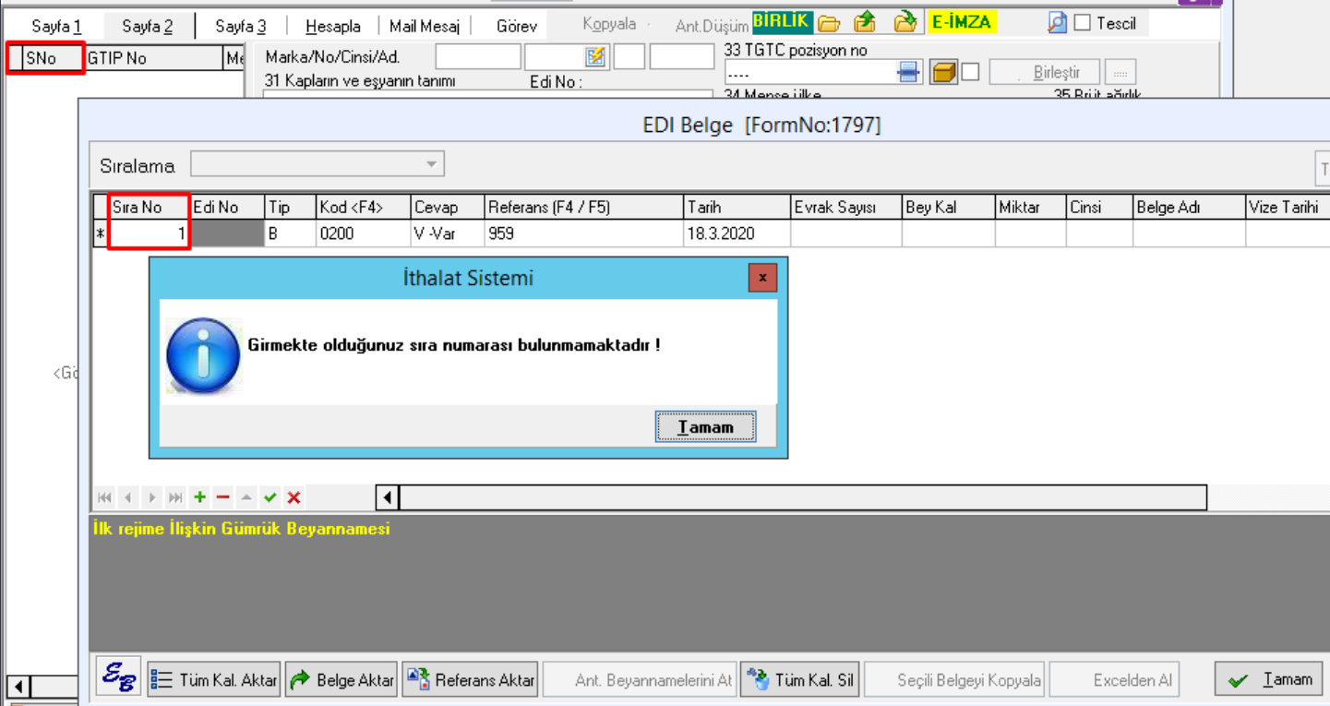Image resolution: width=1330 pixels, height=706 pixels.
Task: Click the open folder icon next to BİRLİK
Action: click(x=829, y=23)
